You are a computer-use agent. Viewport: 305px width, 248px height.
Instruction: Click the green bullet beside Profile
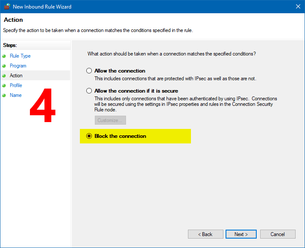click(4, 85)
